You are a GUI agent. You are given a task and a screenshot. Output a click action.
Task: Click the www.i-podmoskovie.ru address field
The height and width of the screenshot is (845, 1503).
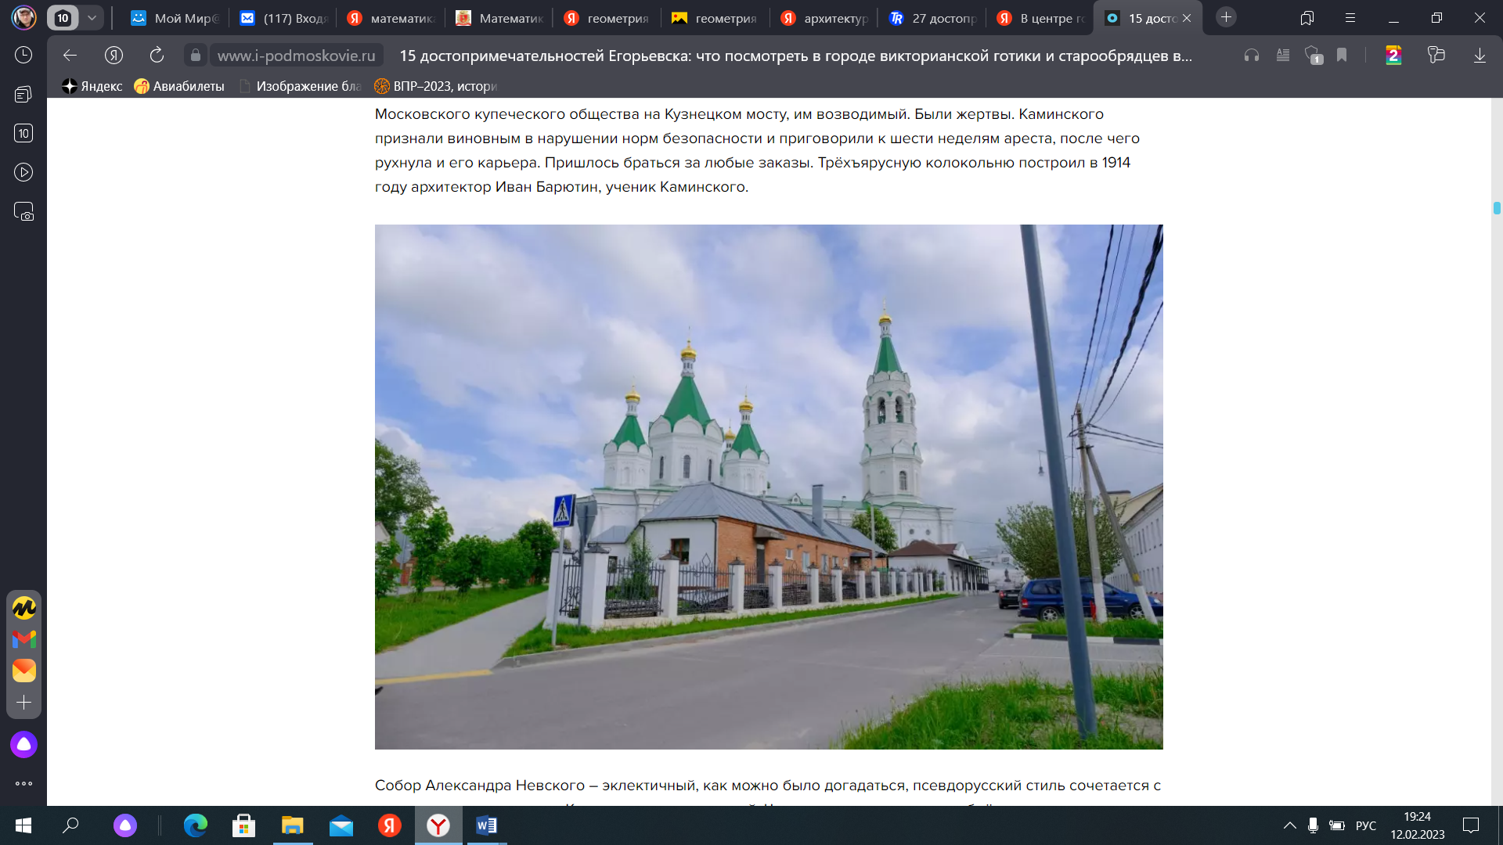(x=296, y=56)
